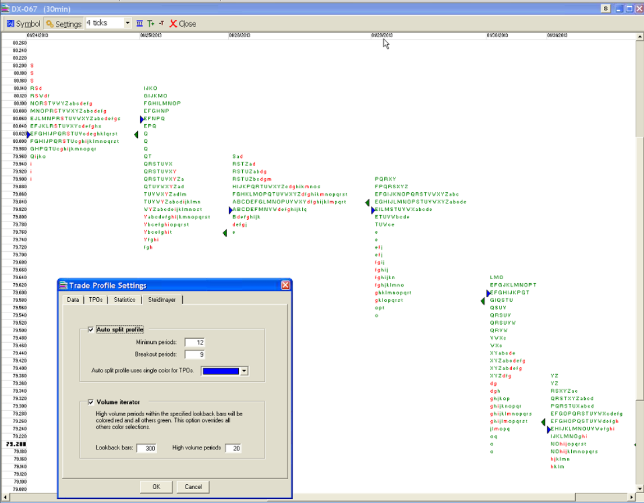Switch to the Data tab
The width and height of the screenshot is (644, 503).
point(73,300)
